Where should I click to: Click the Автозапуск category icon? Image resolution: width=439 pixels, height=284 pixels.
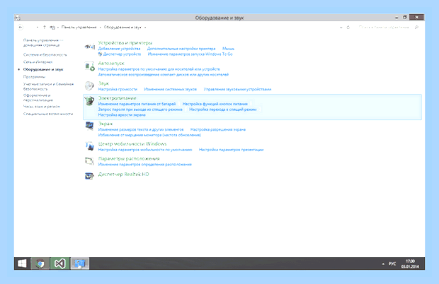coord(90,66)
